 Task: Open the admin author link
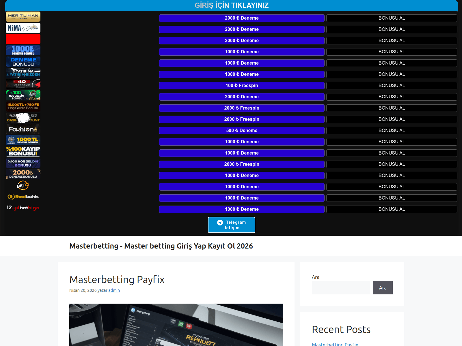[114, 290]
